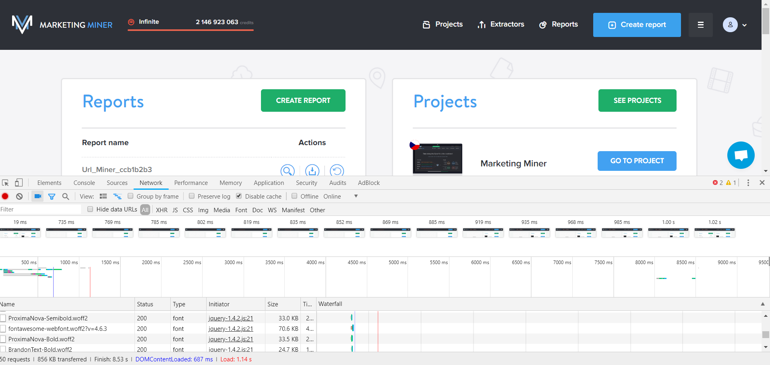Clear the network log
The width and height of the screenshot is (770, 365).
point(19,197)
